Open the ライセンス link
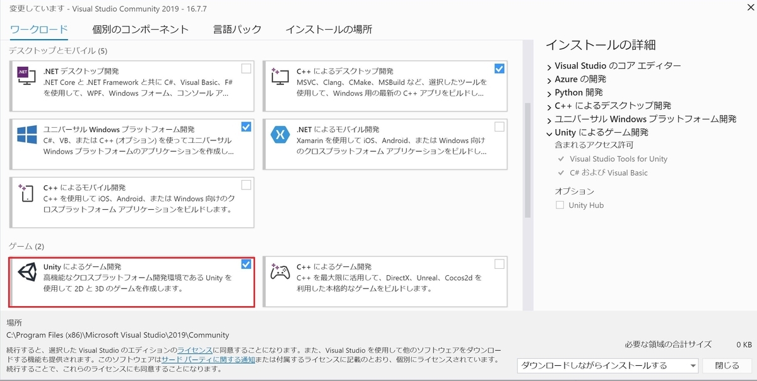 pyautogui.click(x=195, y=350)
